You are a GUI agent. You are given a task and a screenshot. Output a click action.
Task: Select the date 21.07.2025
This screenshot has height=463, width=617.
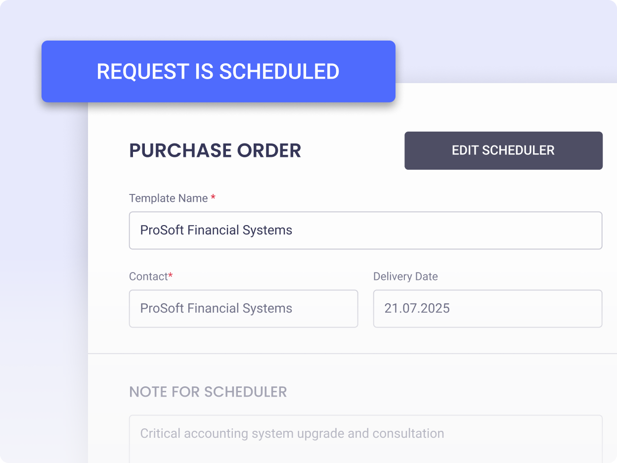417,308
